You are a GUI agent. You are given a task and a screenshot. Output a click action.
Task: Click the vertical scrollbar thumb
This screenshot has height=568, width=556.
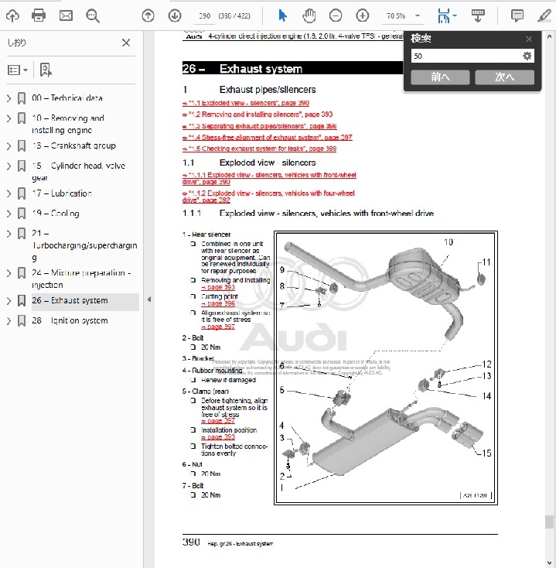[x=549, y=522]
